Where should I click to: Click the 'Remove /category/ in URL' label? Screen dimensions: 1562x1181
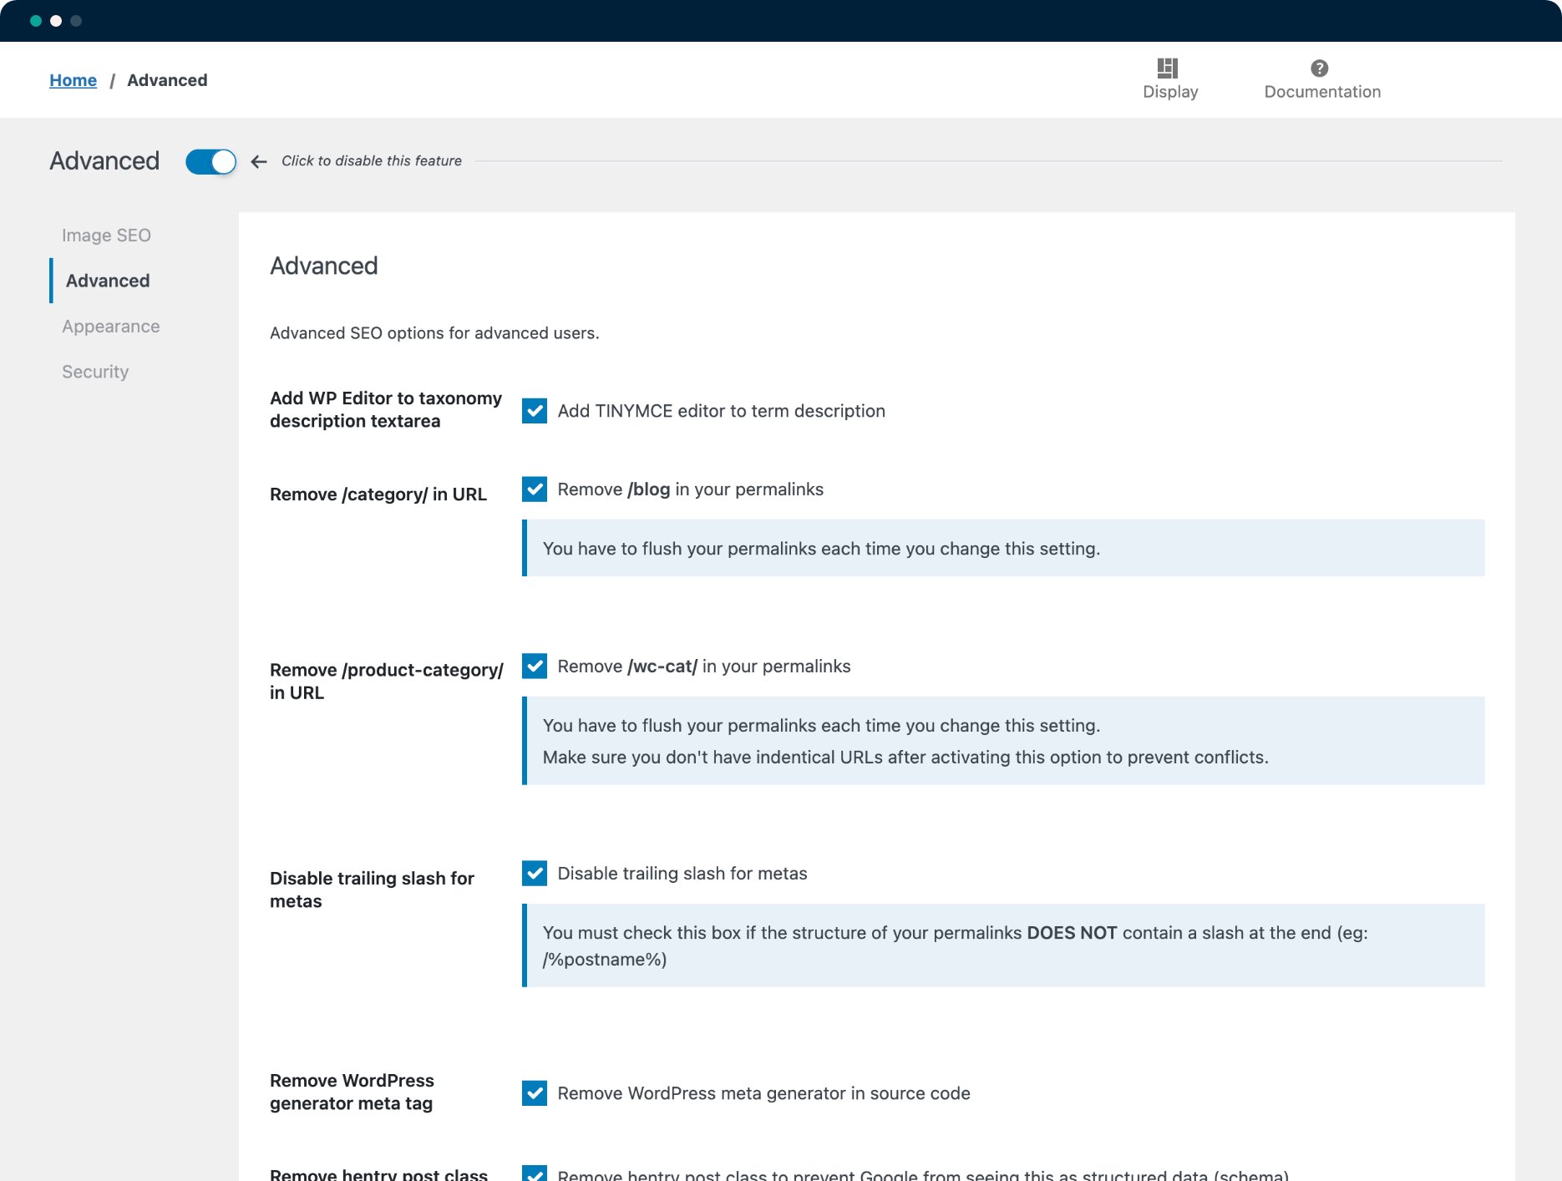(378, 494)
